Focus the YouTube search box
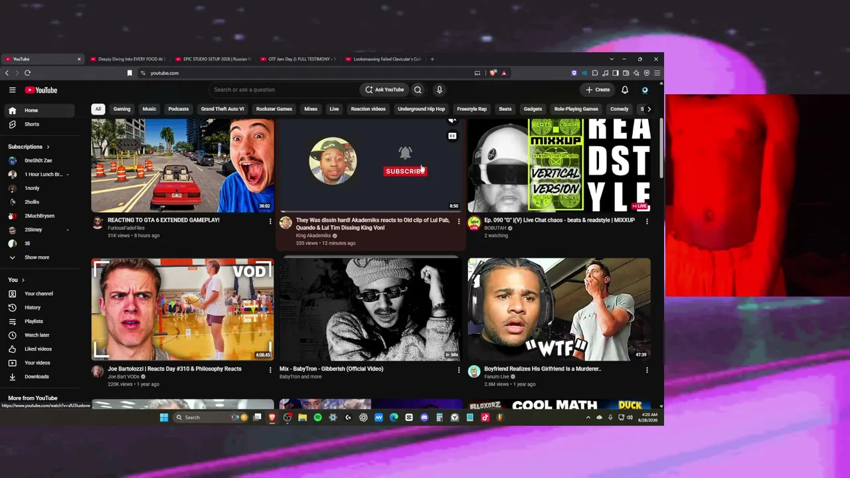The width and height of the screenshot is (850, 478). click(284, 90)
